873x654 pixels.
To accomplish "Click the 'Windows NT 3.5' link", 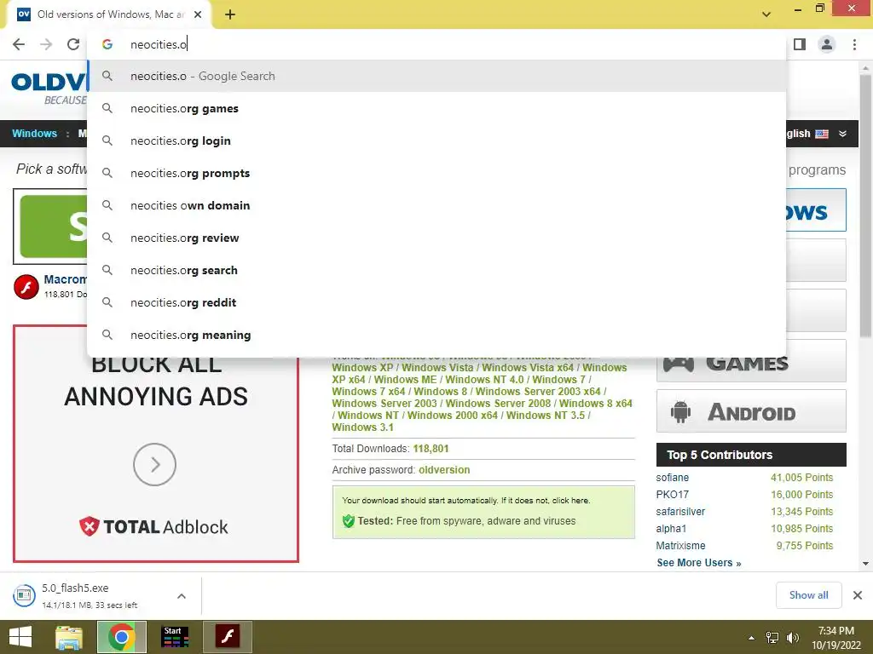I will 546,416.
